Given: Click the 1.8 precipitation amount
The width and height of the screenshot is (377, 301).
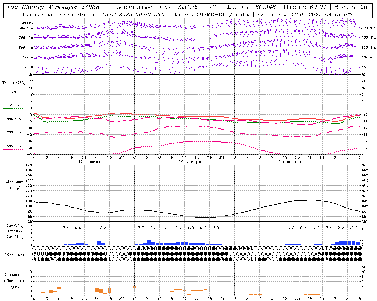Looking at the screenshot, I should [153, 228].
